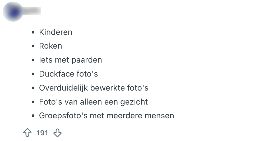Viewport: 259px width, 141px height.
Task: Click 'Foto's van alleen een gezicht' text
Action: click(x=93, y=102)
